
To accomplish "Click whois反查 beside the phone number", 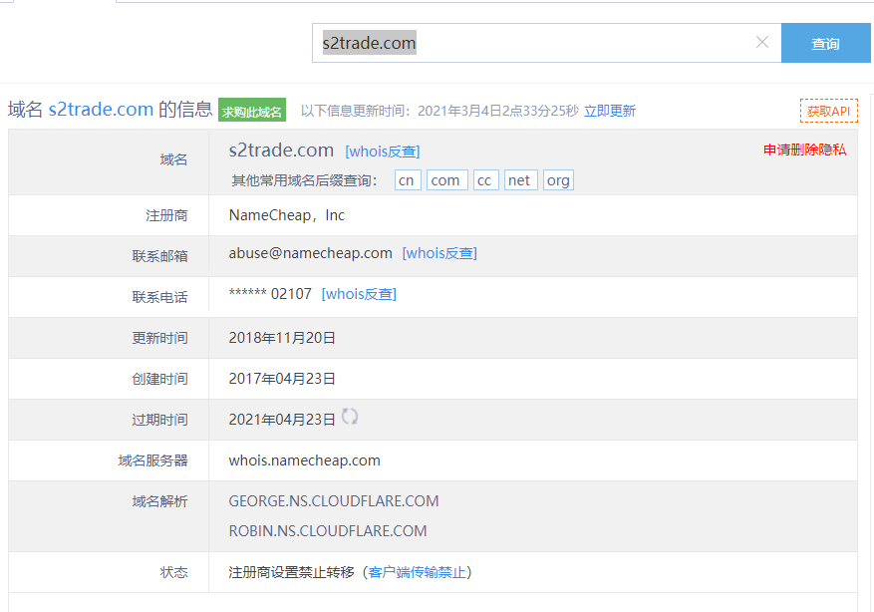I will tap(359, 294).
